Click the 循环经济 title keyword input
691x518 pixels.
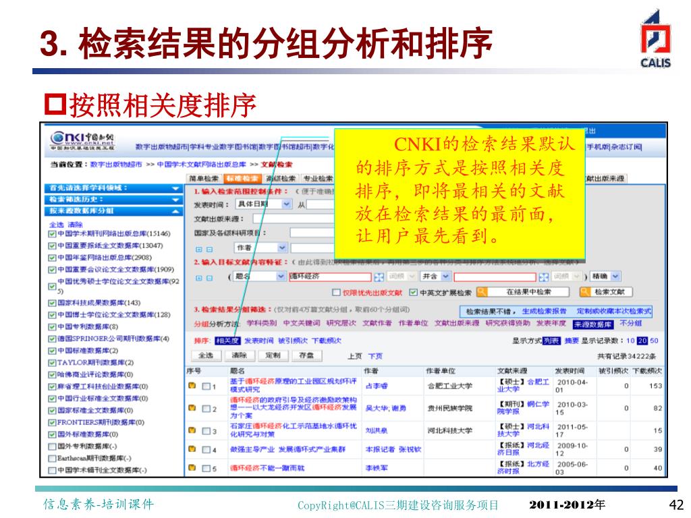(x=329, y=277)
